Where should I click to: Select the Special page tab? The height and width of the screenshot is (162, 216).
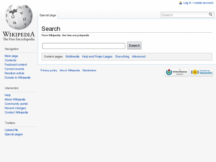pos(48,15)
